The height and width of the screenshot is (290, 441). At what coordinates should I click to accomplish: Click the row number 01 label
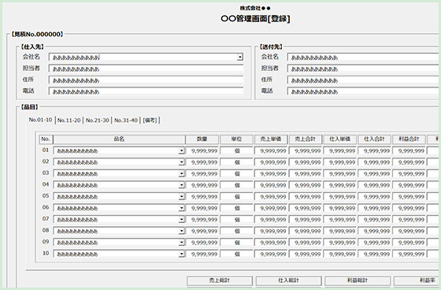(46, 150)
